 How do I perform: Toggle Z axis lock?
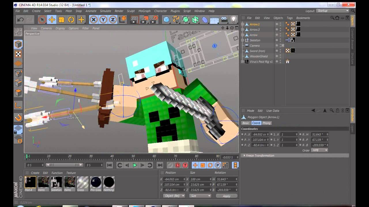pyautogui.click(x=113, y=20)
